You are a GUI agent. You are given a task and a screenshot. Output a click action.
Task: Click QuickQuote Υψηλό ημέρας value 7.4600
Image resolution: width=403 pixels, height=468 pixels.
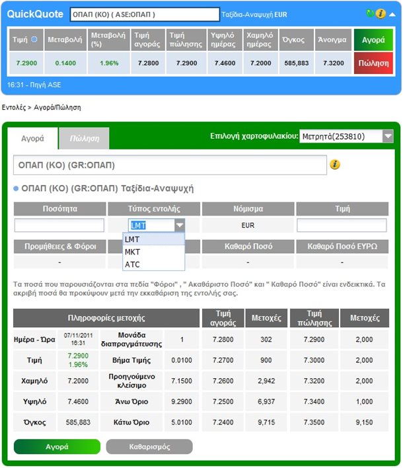(x=225, y=63)
